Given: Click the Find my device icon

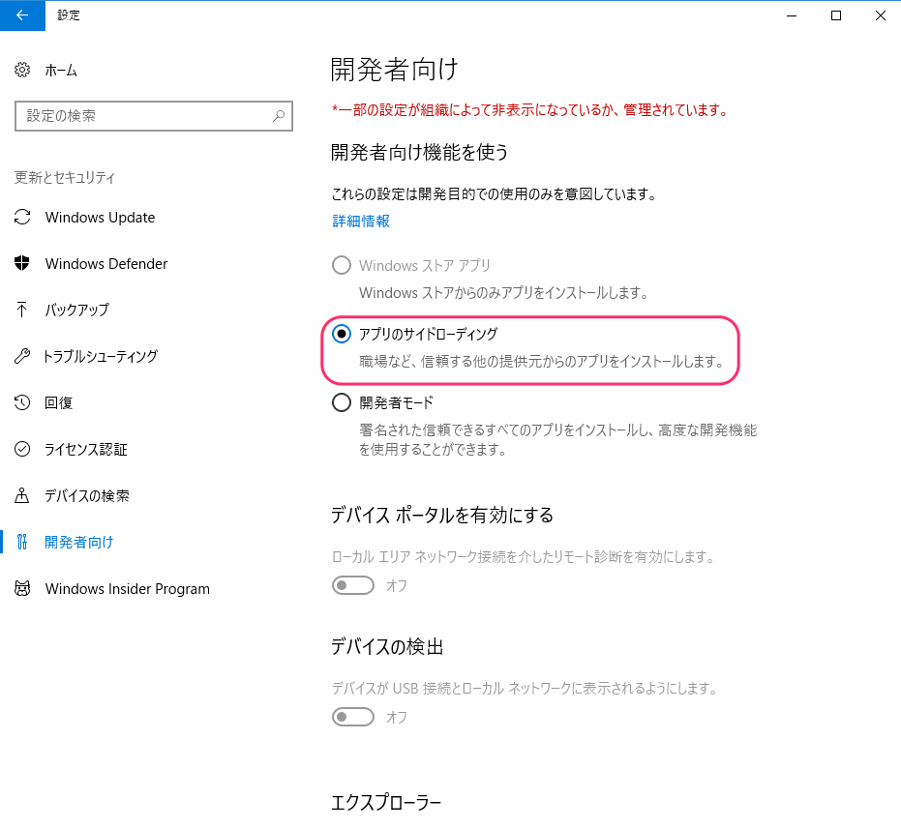Looking at the screenshot, I should coord(23,496).
